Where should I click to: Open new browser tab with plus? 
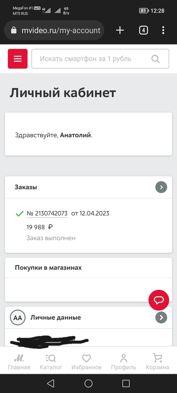[x=120, y=30]
